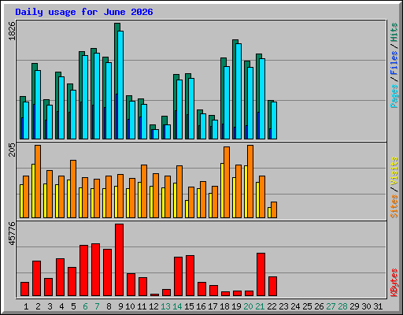
Task: Click the red KBytes bar for day 9
Action: pyautogui.click(x=119, y=260)
